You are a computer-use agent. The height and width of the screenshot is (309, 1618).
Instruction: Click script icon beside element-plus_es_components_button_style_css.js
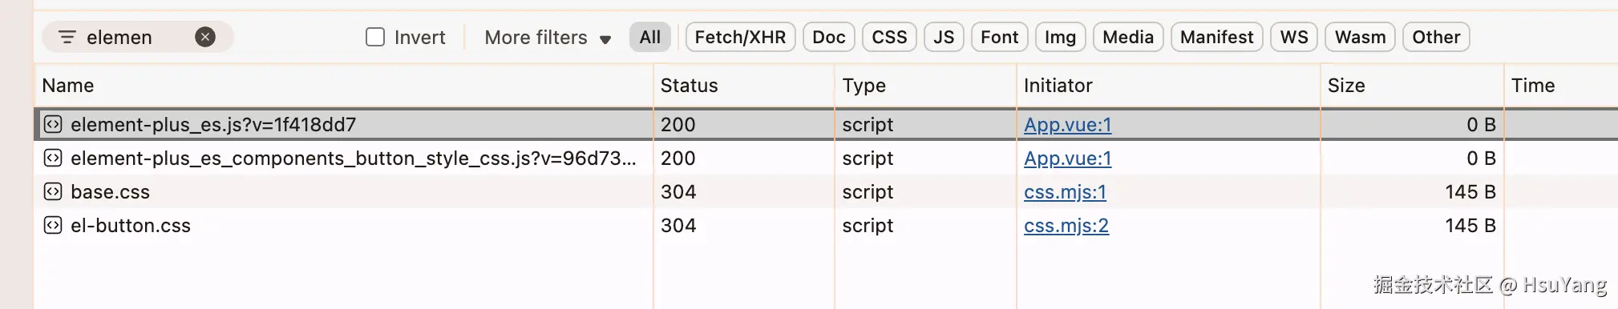[x=53, y=158]
